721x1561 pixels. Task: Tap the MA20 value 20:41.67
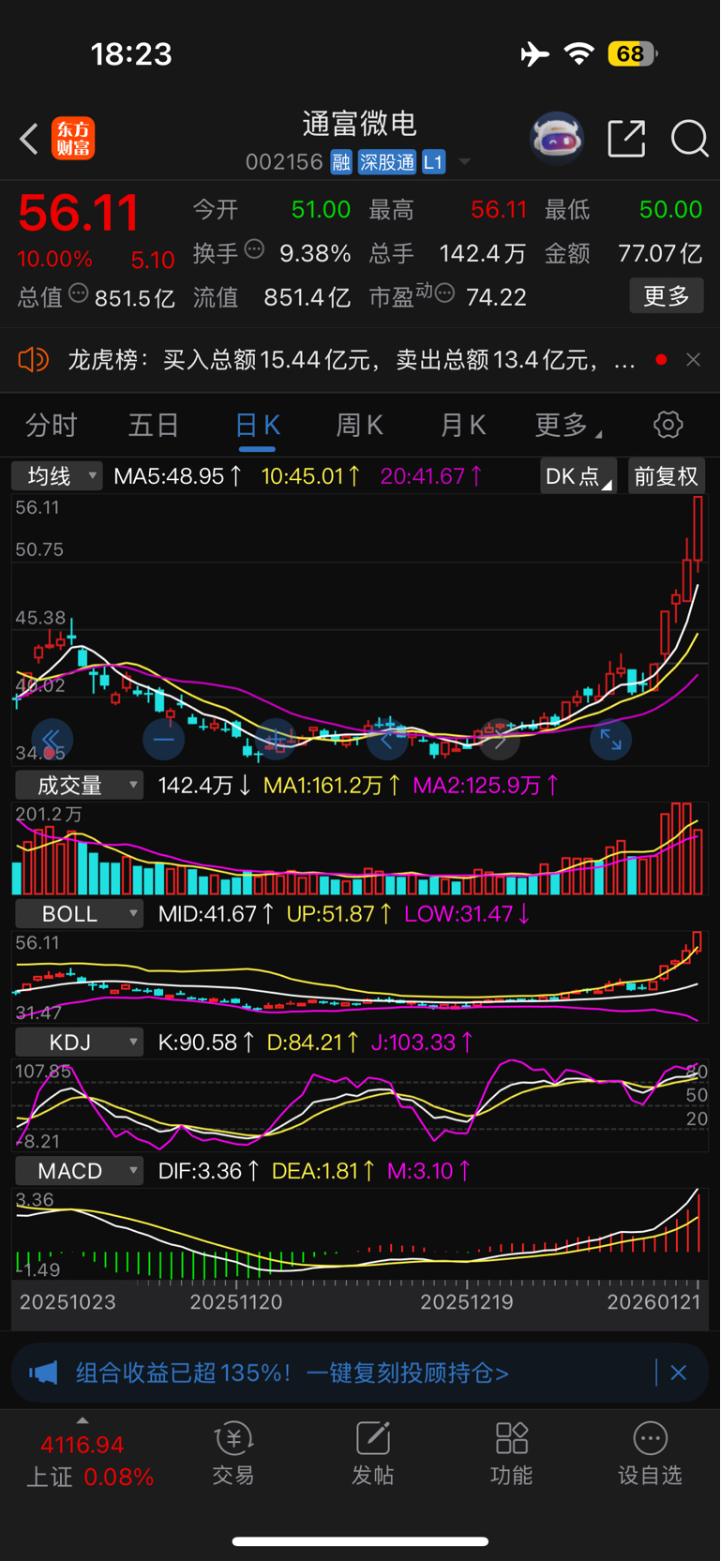tap(431, 476)
